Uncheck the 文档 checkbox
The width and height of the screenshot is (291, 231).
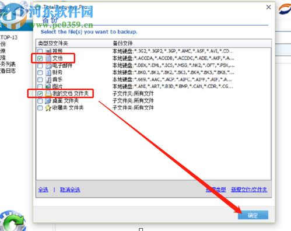(x=40, y=58)
